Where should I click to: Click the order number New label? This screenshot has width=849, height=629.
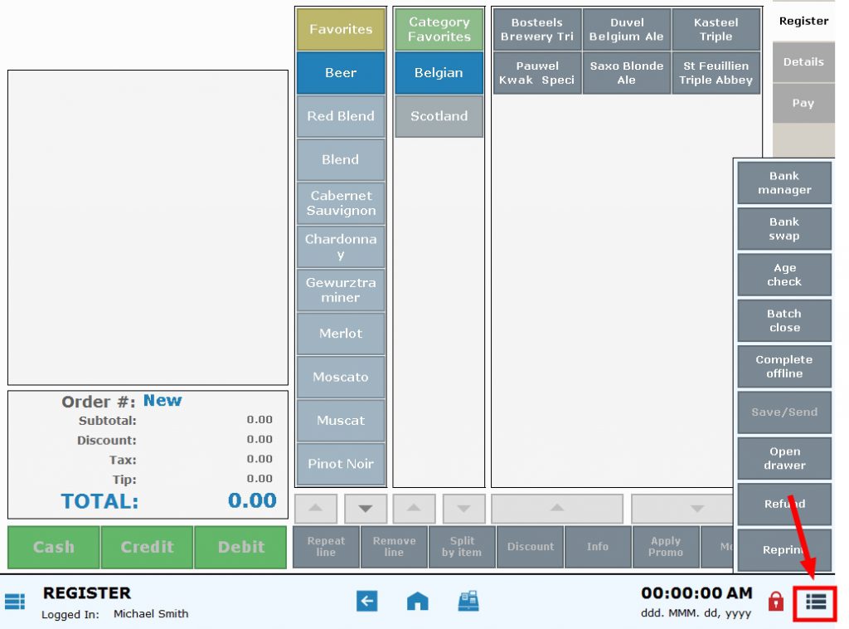click(x=163, y=400)
